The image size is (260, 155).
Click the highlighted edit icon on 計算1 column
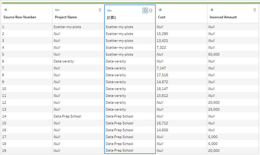145,11
